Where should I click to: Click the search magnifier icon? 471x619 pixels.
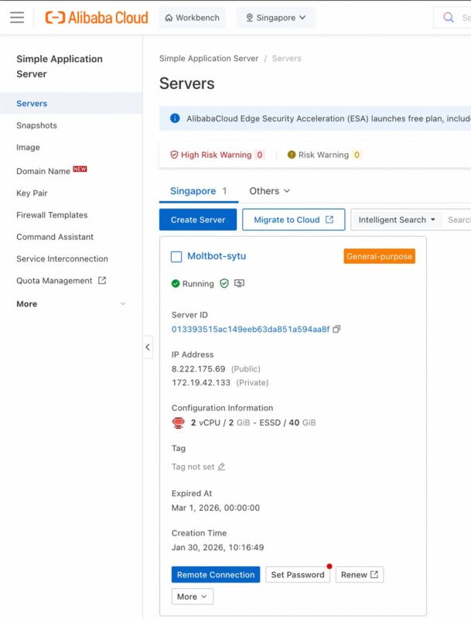point(449,17)
